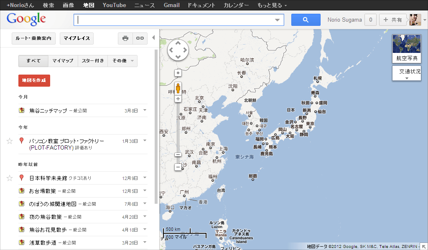Image resolution: width=428 pixels, height=250 pixels.
Task: Click map icon beside 熊谷ニッチマップ
Action: (22, 110)
